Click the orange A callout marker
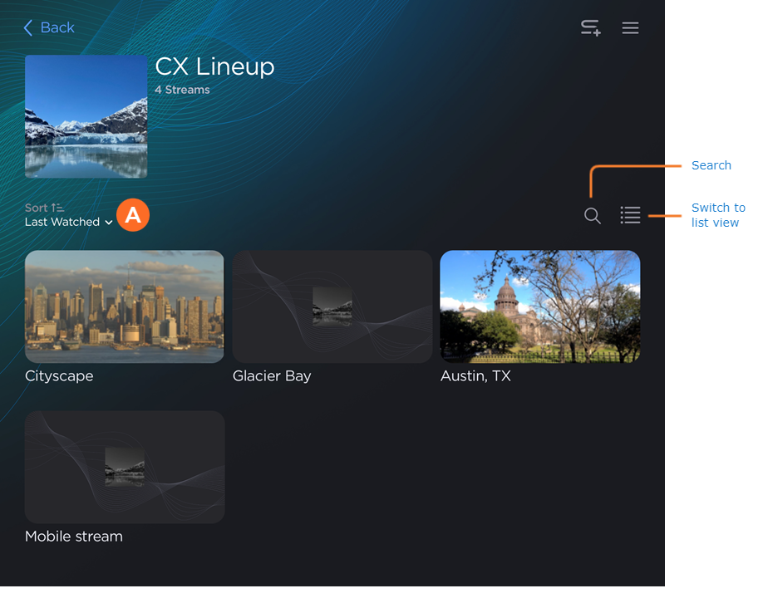This screenshot has width=763, height=603. pyautogui.click(x=132, y=215)
